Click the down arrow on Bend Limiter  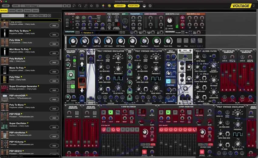[82, 90]
